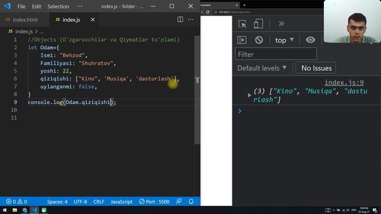The image size is (381, 214).
Task: Click line number 5 in the gutter
Action: [15, 71]
